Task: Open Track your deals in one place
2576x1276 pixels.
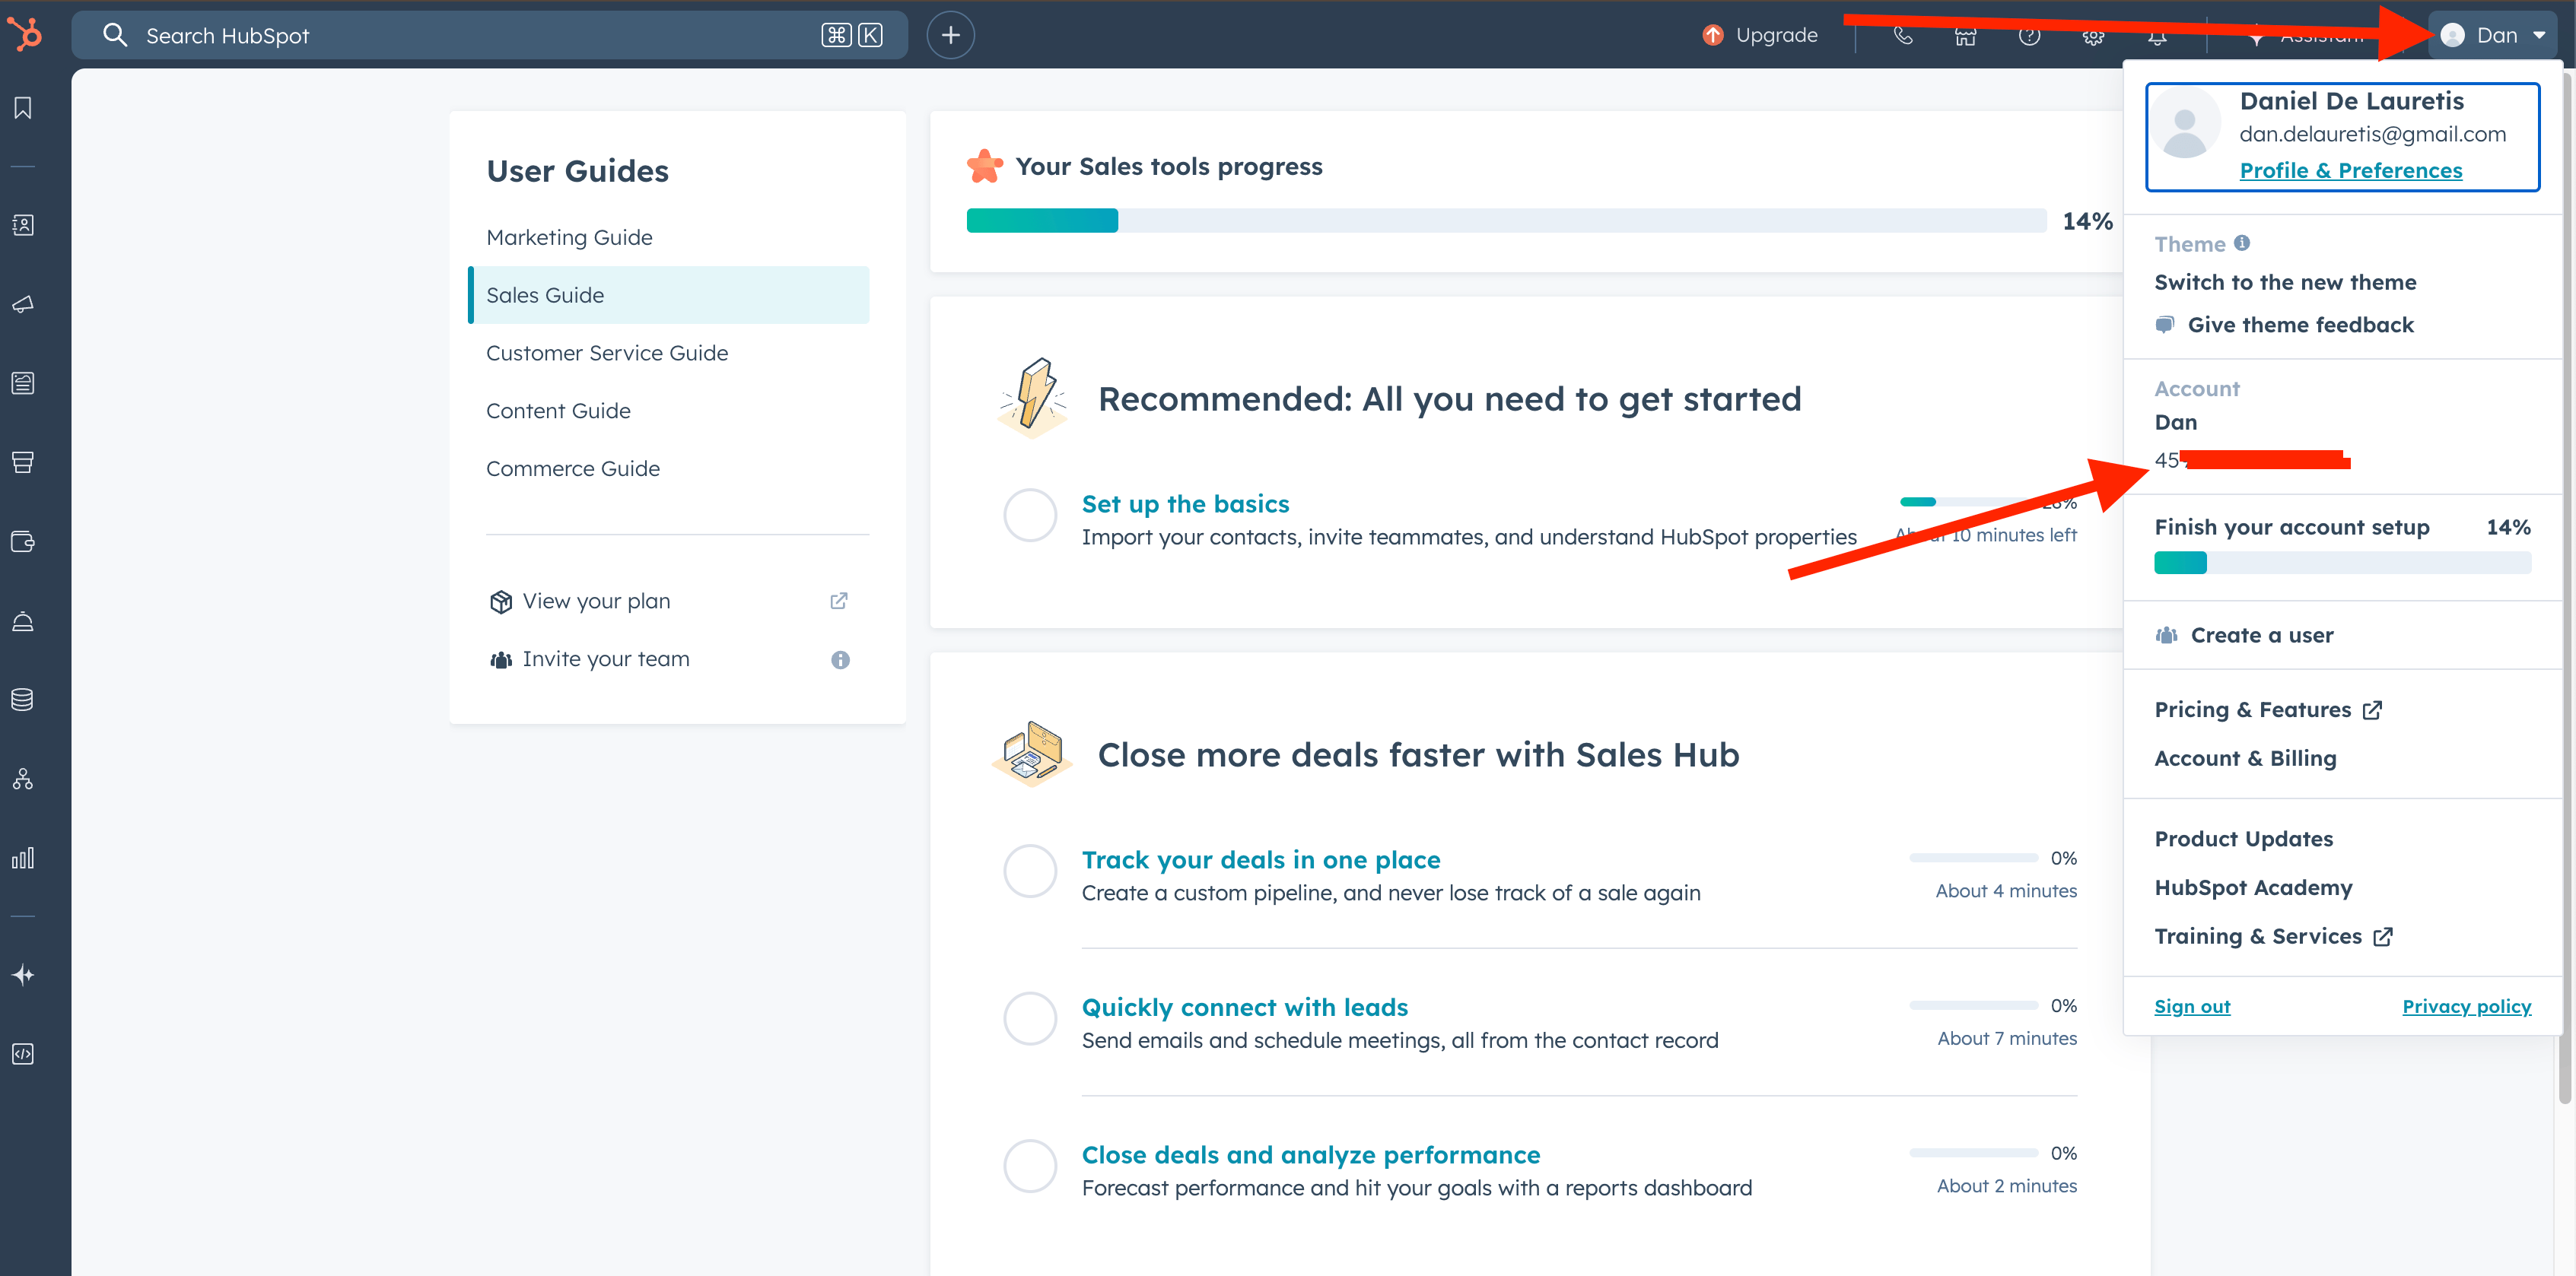Action: coord(1260,859)
